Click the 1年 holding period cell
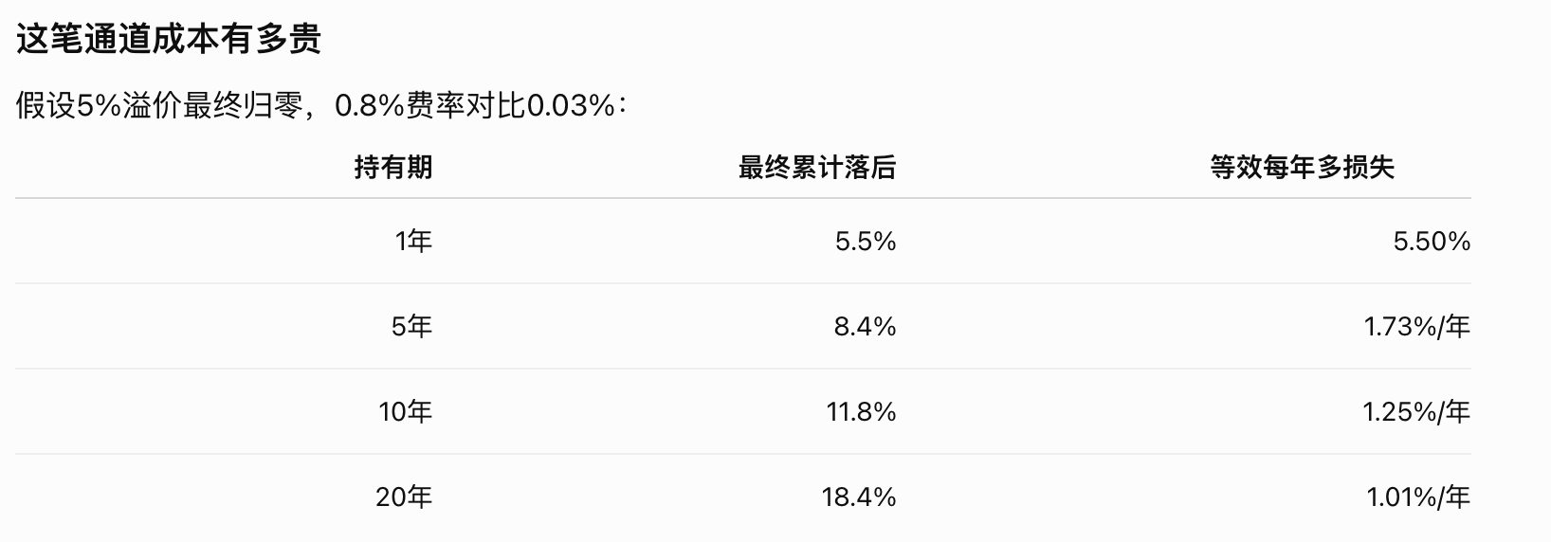The image size is (1551, 542). [x=413, y=242]
